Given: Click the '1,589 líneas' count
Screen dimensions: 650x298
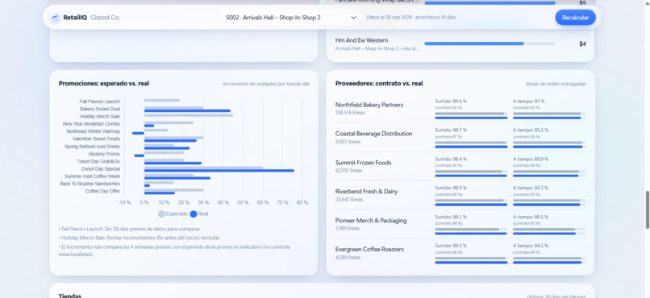Looking at the screenshot, I should click(348, 229).
